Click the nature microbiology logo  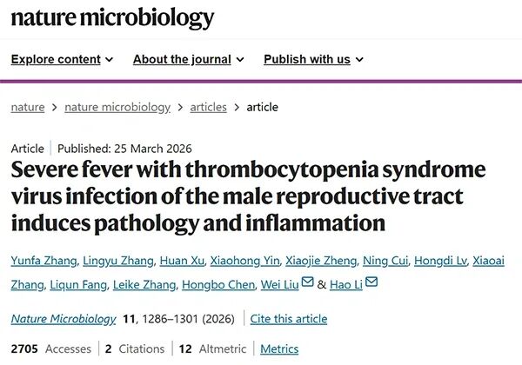point(112,18)
